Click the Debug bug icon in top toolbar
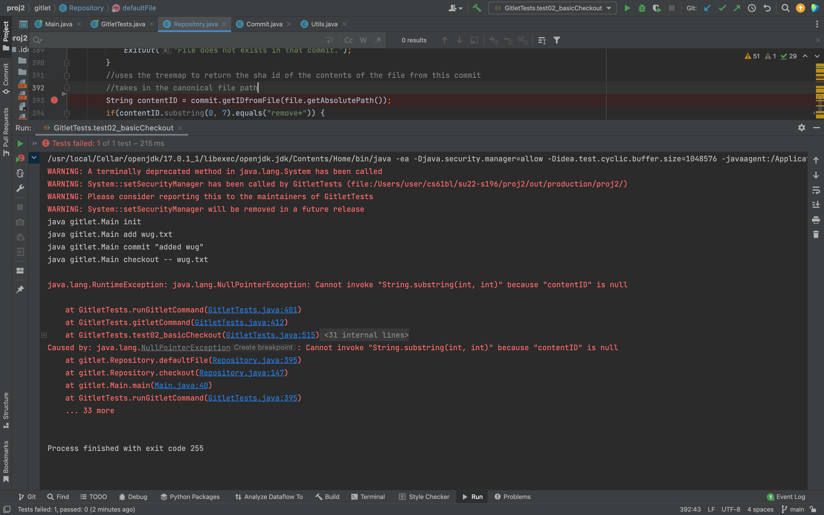Image resolution: width=824 pixels, height=515 pixels. click(642, 8)
